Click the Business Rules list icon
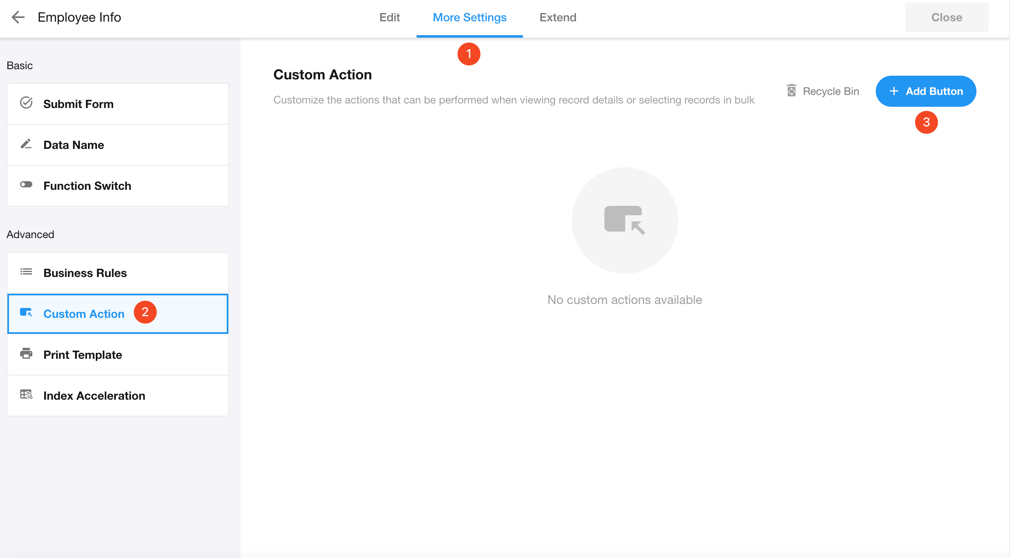This screenshot has height=558, width=1010. 26,272
